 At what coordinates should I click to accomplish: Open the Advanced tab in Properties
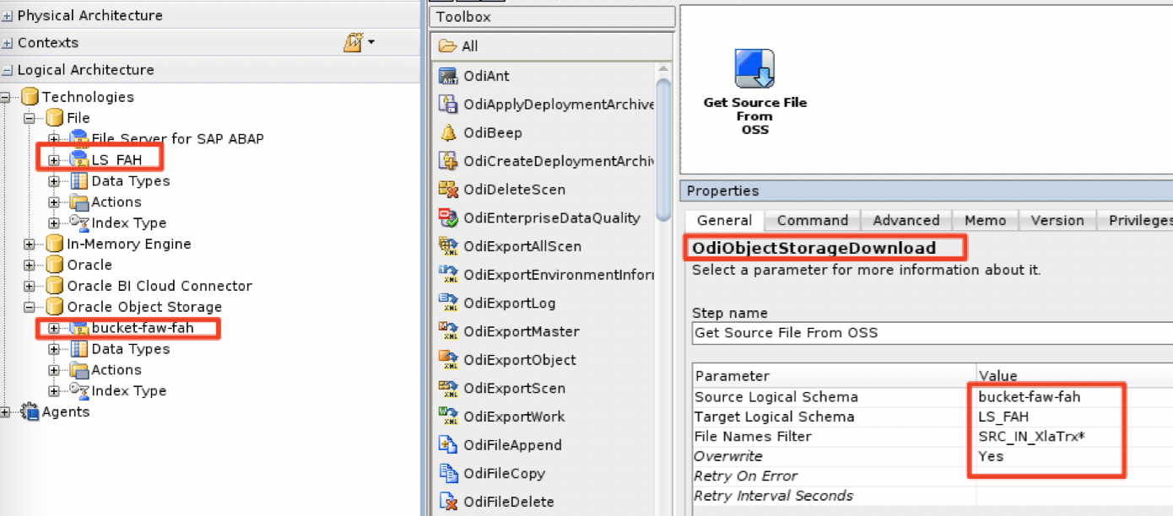coord(905,220)
